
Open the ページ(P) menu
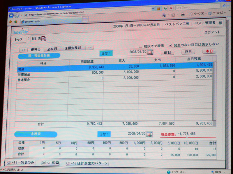[x=198, y=14]
